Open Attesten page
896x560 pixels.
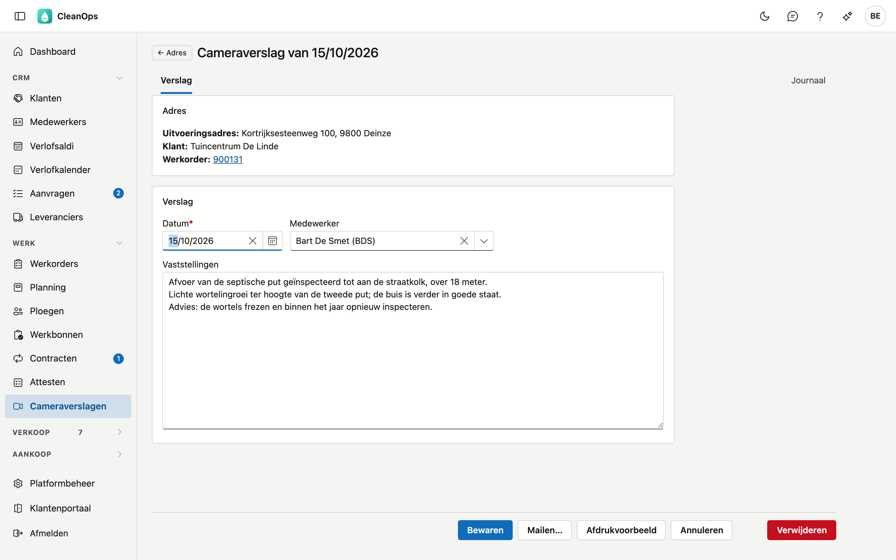(68, 382)
